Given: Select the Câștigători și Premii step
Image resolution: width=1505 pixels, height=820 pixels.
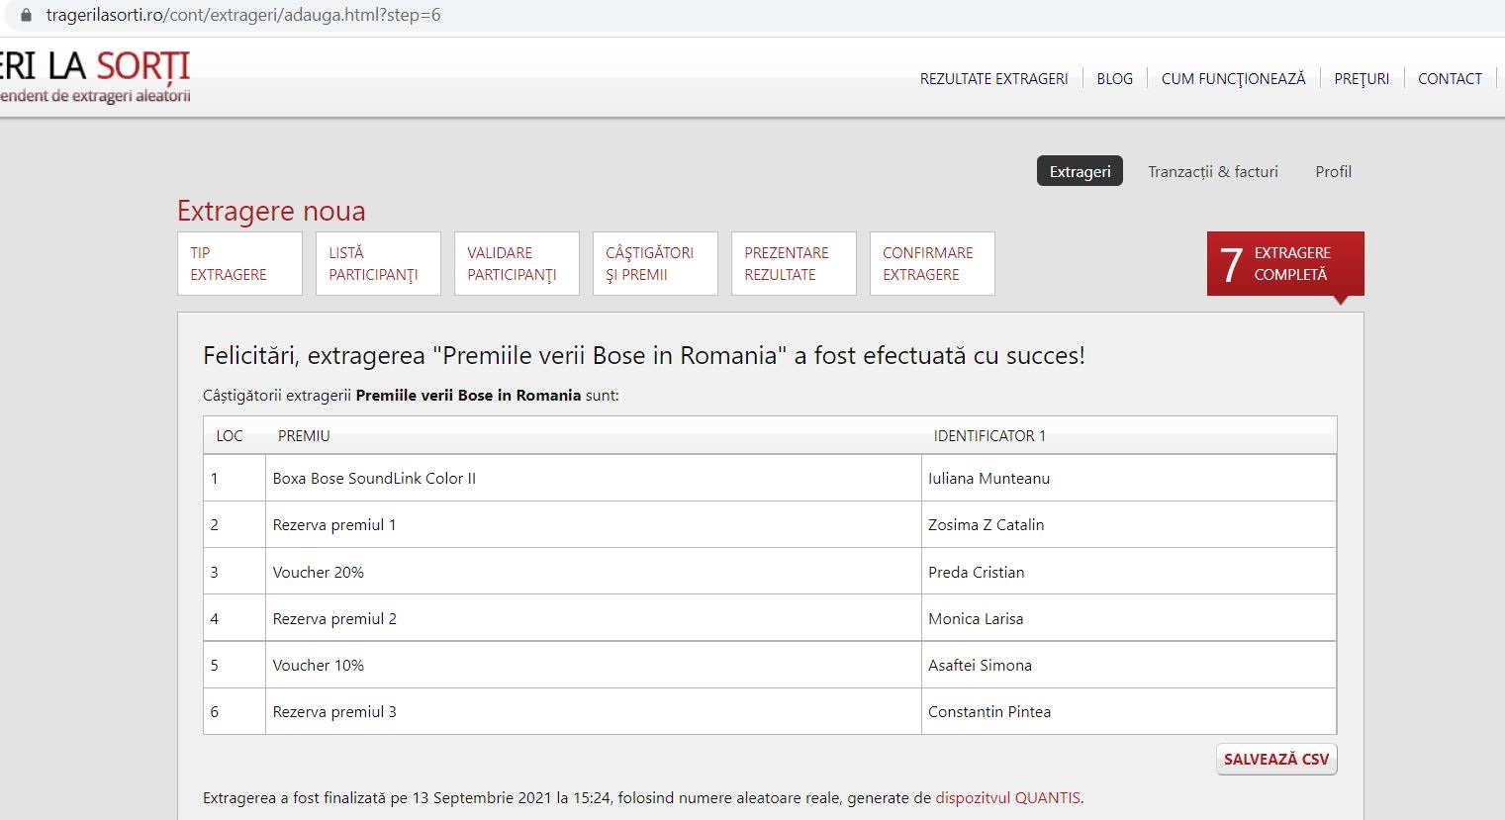Looking at the screenshot, I should [655, 264].
